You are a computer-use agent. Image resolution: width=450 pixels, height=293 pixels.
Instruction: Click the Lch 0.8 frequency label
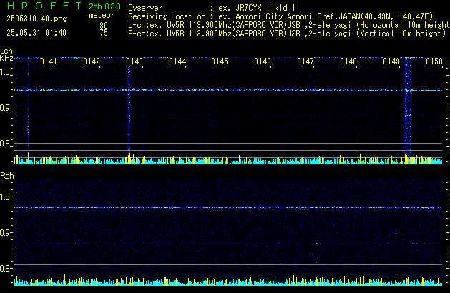coord(5,144)
